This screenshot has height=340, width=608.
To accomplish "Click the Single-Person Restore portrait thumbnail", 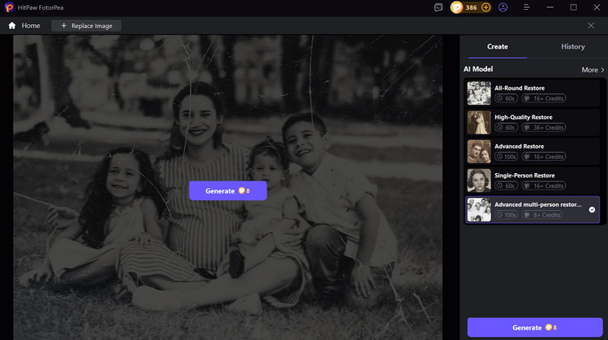I will (479, 181).
